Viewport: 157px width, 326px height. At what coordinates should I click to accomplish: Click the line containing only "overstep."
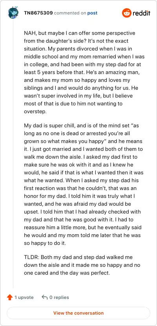point(35,111)
